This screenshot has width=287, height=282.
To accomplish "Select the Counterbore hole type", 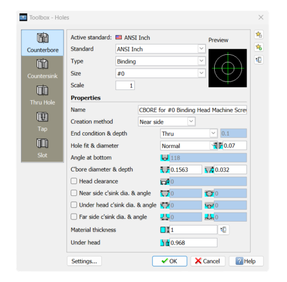I will [43, 43].
